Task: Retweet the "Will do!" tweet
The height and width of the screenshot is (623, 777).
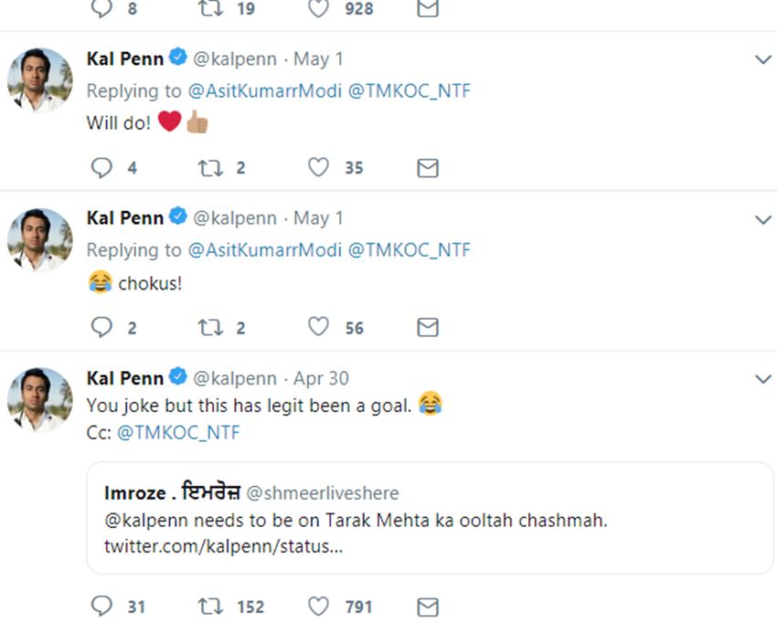Action: point(210,168)
